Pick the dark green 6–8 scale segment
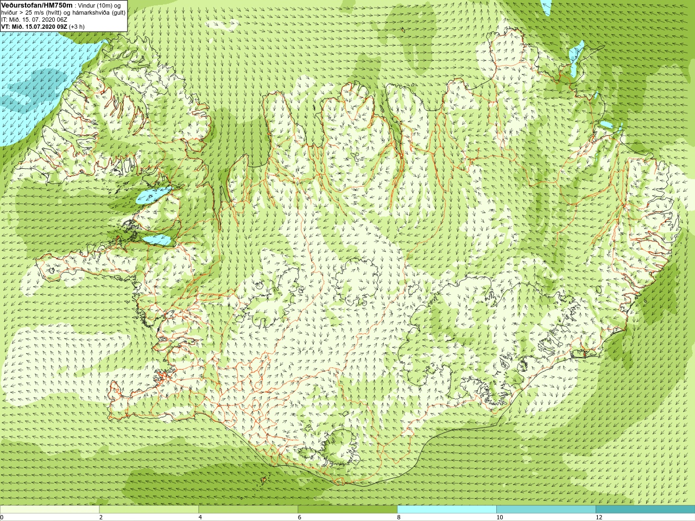 (347, 509)
